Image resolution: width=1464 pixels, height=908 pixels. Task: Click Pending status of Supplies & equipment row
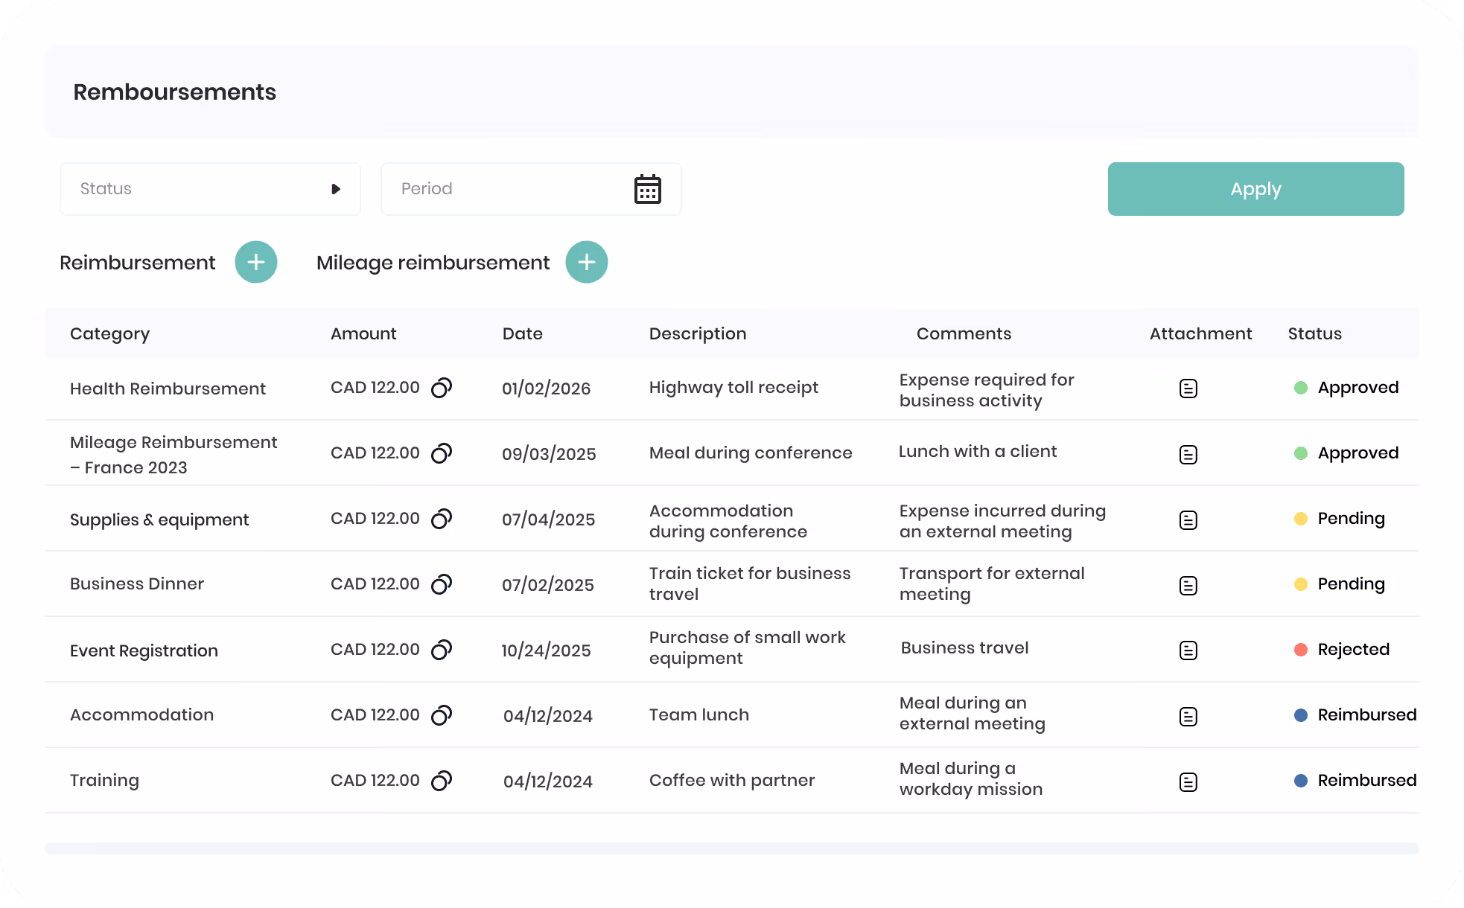[1340, 519]
